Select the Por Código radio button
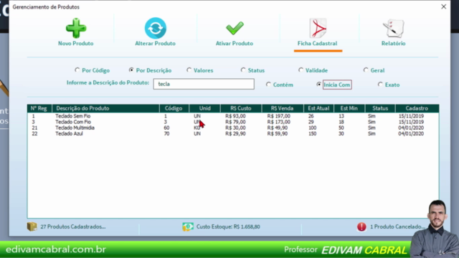 tap(77, 70)
